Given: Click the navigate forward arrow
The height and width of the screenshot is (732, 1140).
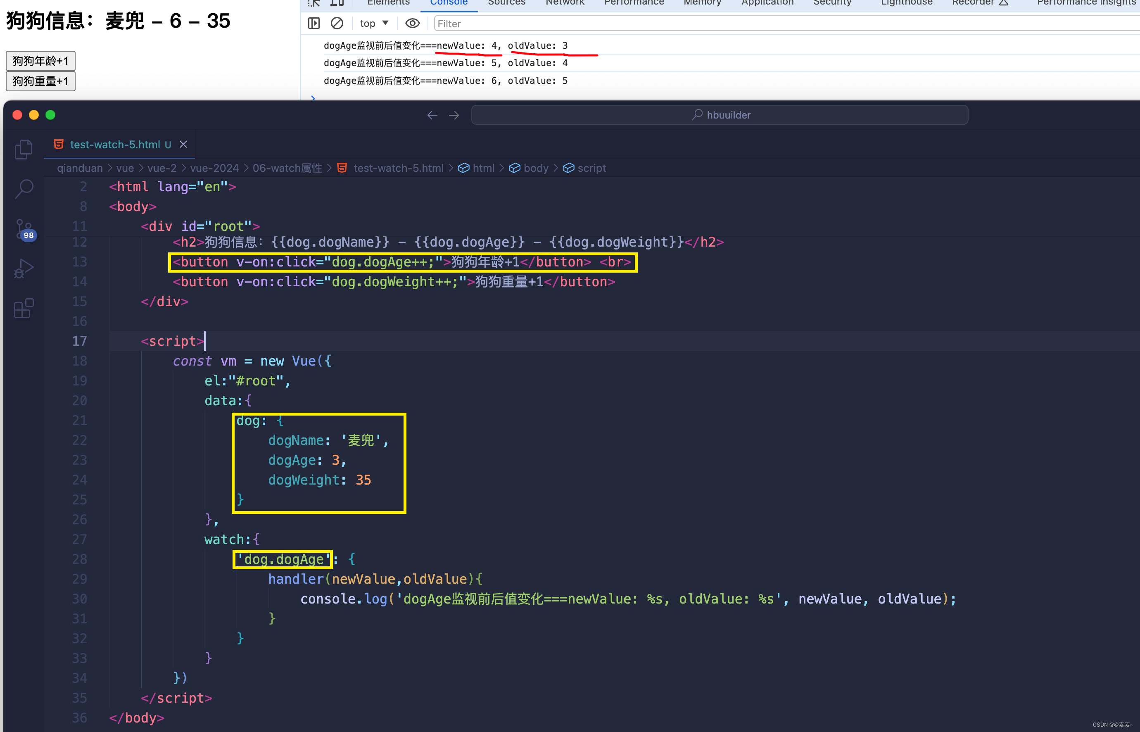Looking at the screenshot, I should [x=454, y=115].
